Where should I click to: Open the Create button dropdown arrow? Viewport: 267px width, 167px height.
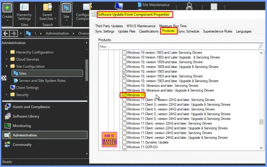[x=7, y=20]
